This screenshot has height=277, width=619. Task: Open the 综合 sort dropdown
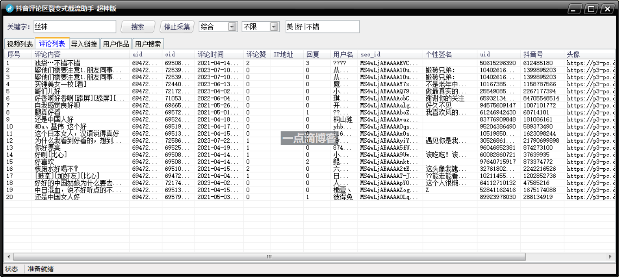(x=232, y=27)
